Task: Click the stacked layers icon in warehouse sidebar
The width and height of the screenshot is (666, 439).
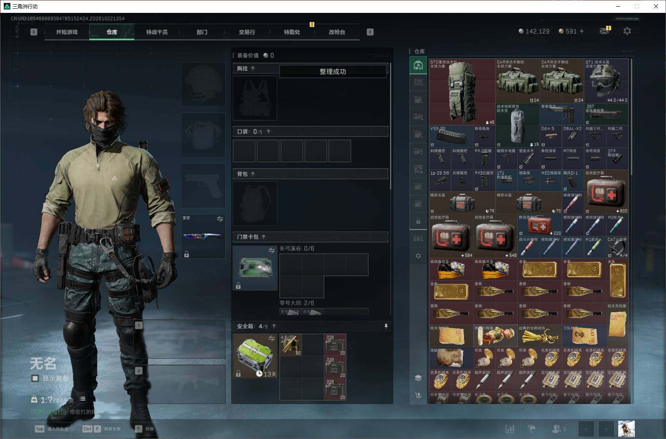Action: 418,377
